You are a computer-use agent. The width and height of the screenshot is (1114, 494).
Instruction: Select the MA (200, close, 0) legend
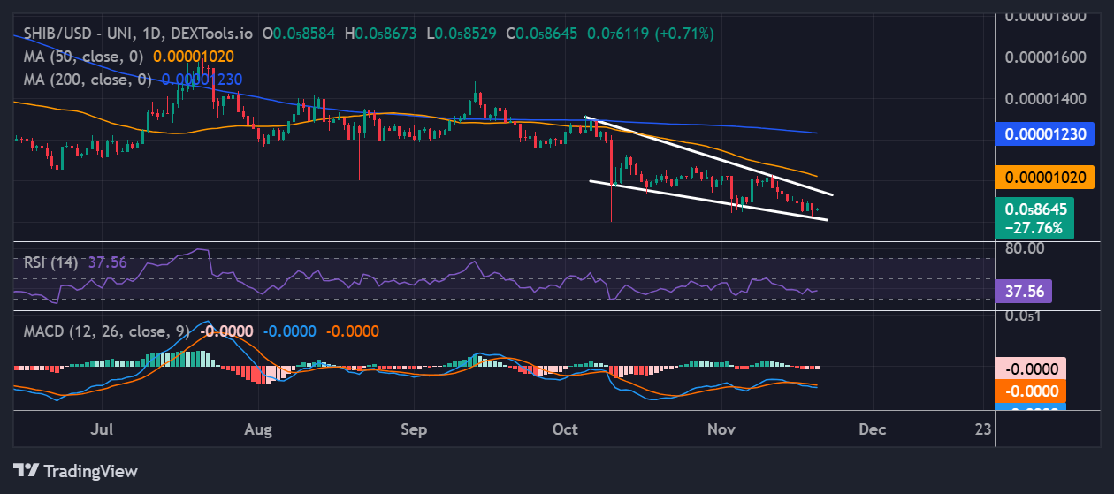tap(90, 80)
